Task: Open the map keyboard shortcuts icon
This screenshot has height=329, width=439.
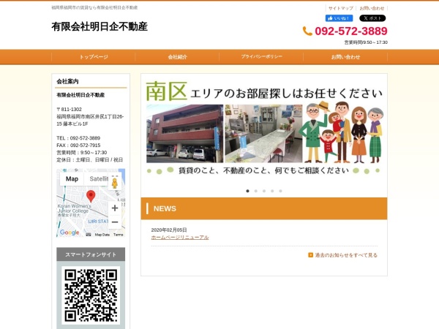Action: (89, 235)
